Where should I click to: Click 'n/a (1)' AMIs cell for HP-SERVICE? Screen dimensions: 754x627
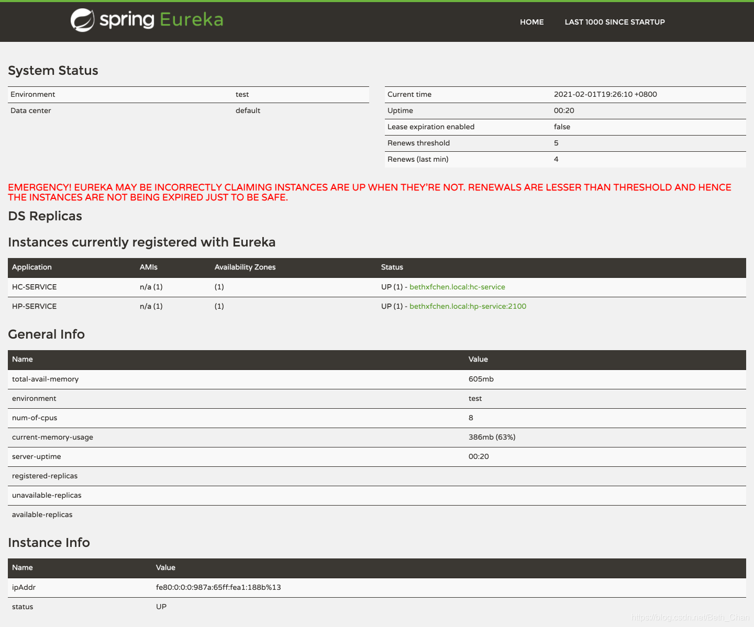click(x=151, y=306)
